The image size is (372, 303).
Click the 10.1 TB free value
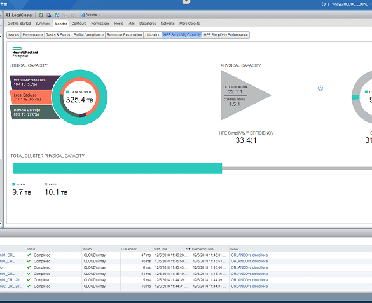(56, 192)
